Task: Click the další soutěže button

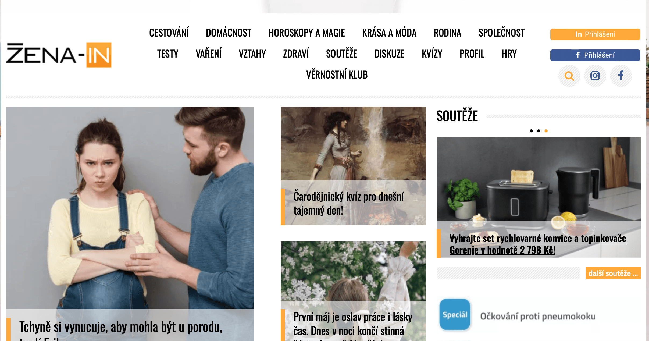Action: 613,273
